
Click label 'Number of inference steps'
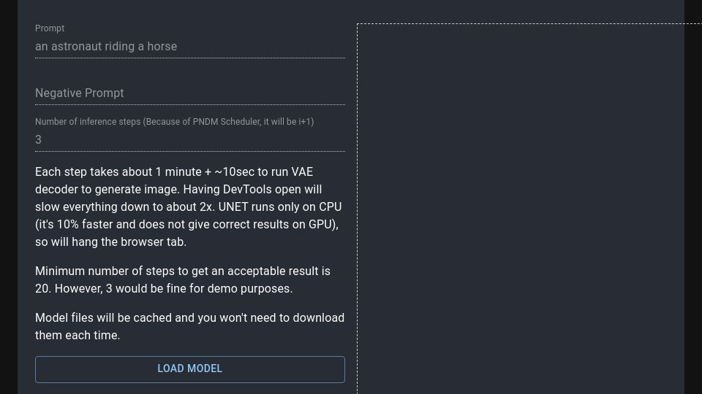point(88,122)
